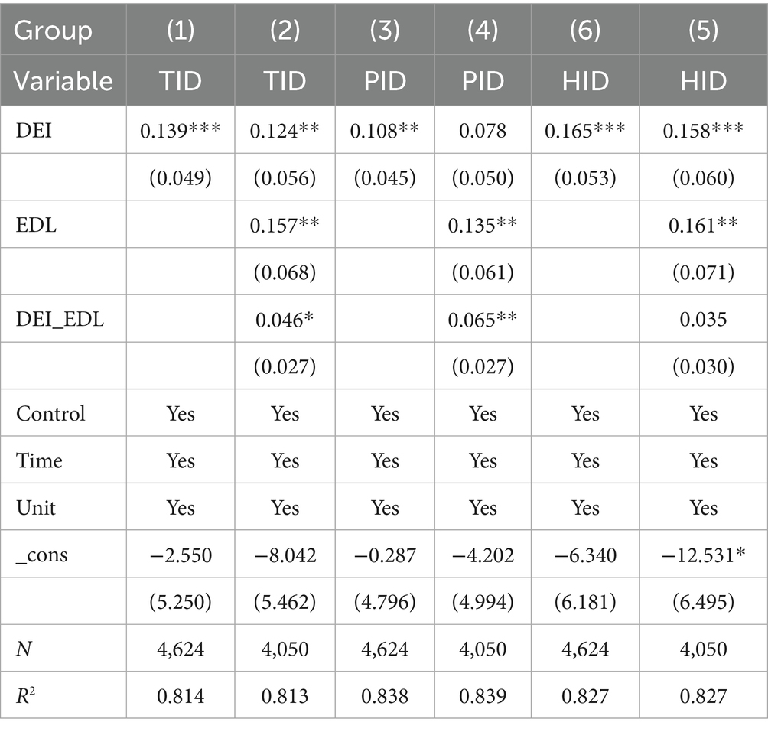This screenshot has height=732, width=768.
Task: Click column header (3)
Action: 385,31
